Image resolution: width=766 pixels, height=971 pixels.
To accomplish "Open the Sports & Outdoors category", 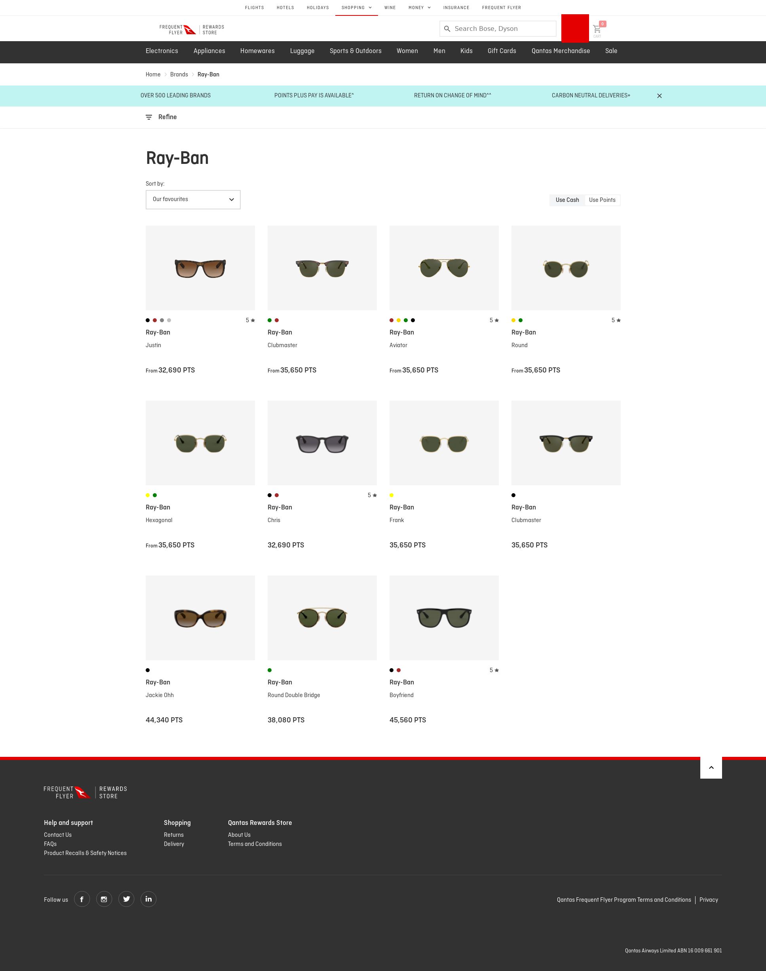I will click(x=355, y=51).
